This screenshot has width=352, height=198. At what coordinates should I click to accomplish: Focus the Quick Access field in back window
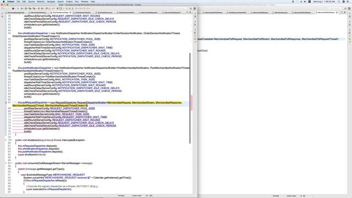point(335,9)
